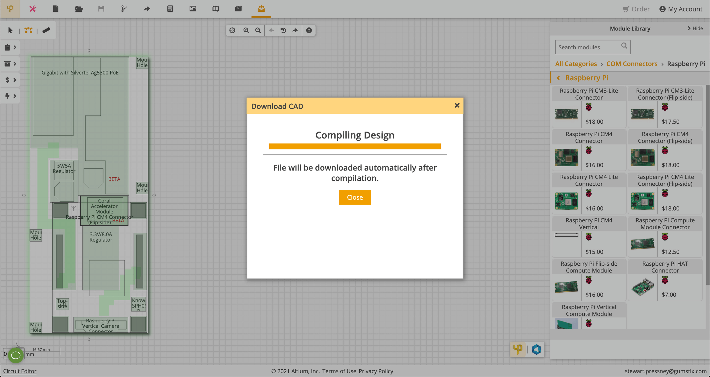Open the green chat bubble widget
The height and width of the screenshot is (377, 710).
[x=16, y=355]
